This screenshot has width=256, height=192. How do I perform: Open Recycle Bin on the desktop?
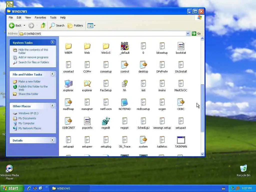click(243, 170)
